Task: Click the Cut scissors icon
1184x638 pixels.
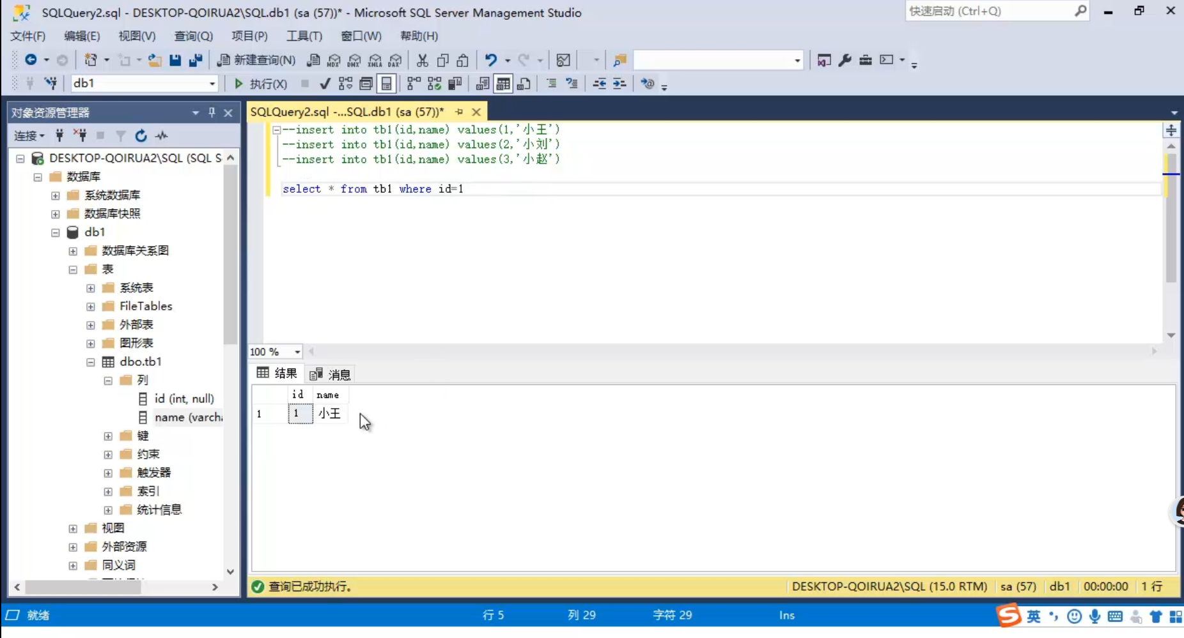Action: pyautogui.click(x=422, y=60)
